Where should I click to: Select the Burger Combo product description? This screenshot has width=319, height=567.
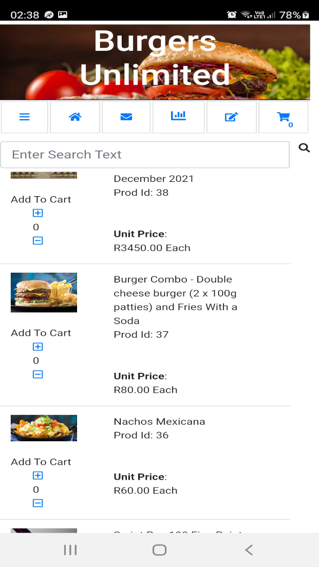(x=175, y=300)
